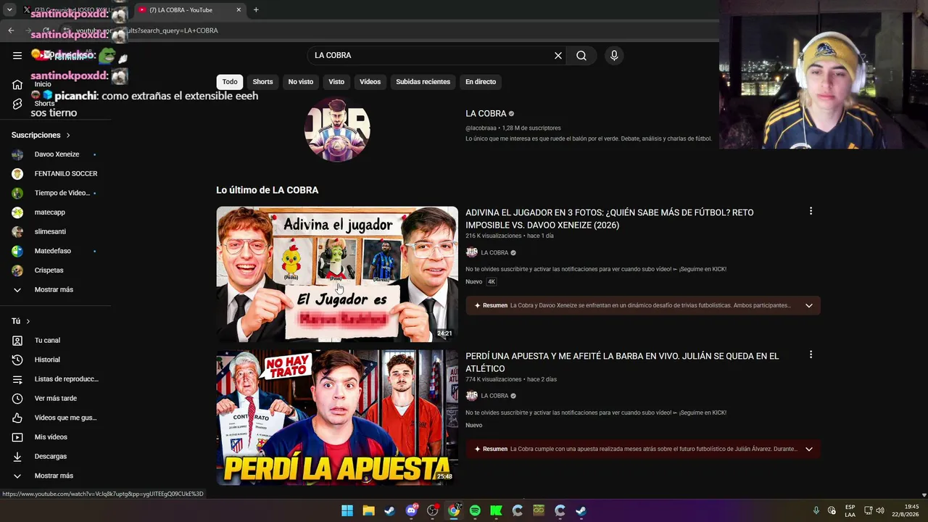
Task: Expand the Resumen of Adivina el jugador video
Action: 809,305
